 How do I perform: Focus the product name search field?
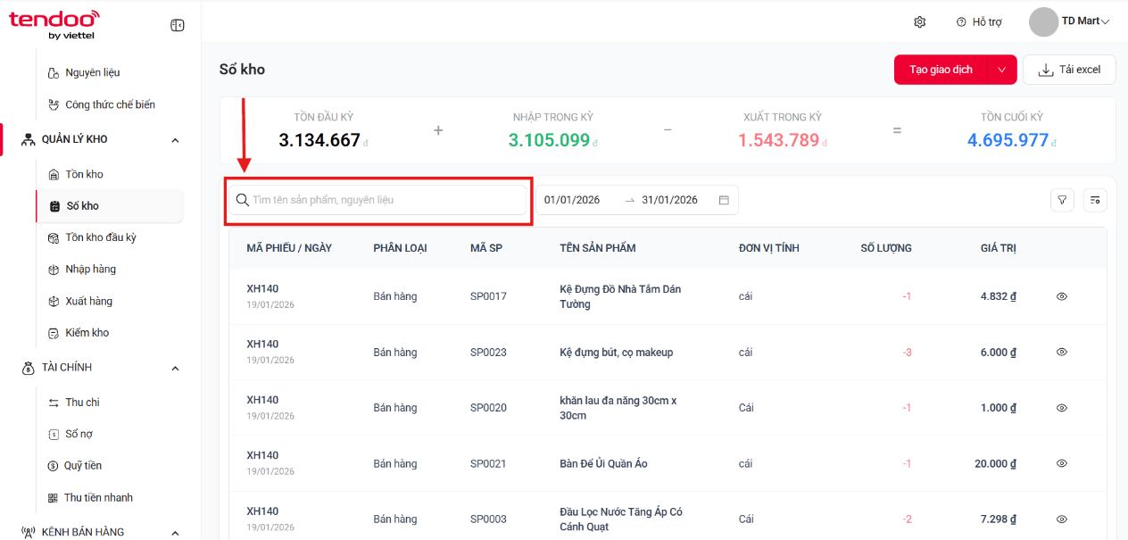pyautogui.click(x=379, y=200)
